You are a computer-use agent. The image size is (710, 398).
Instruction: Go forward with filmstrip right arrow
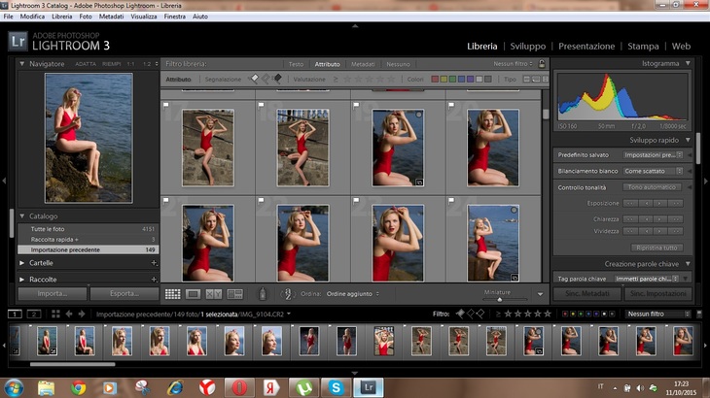click(82, 314)
